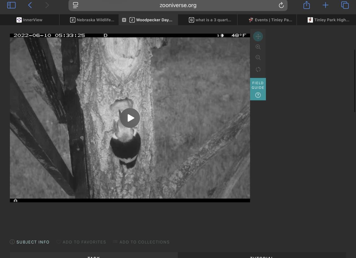Viewport: 356px width, 258px height.
Task: Select the pan/move subject tool
Action: (258, 36)
